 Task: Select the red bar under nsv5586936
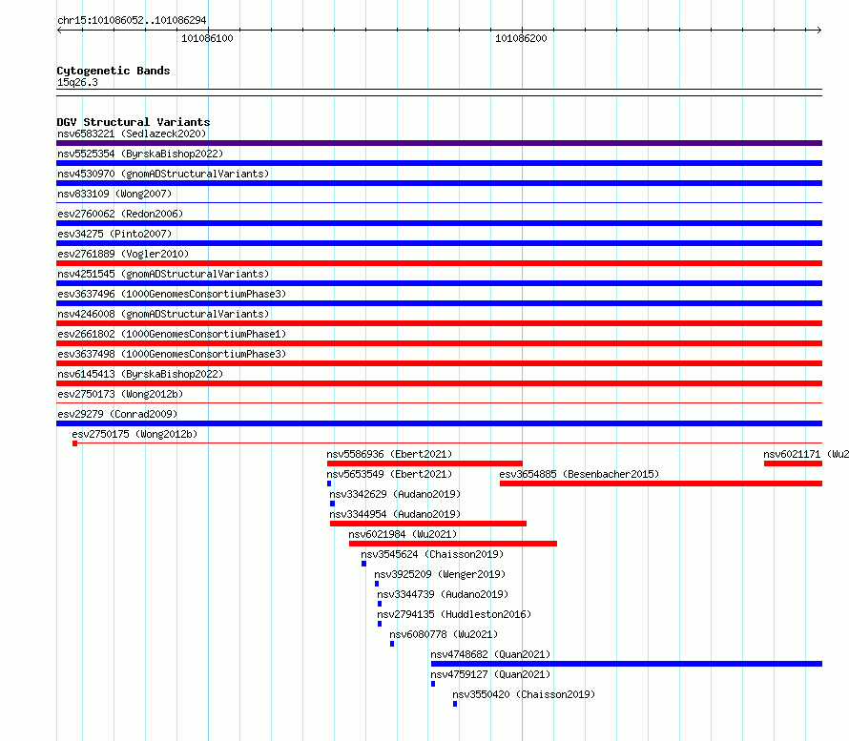(x=424, y=463)
